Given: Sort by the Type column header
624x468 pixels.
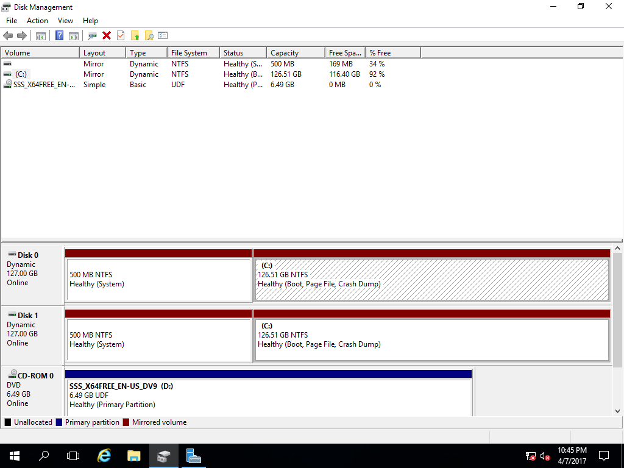Looking at the screenshot, I should coord(146,53).
